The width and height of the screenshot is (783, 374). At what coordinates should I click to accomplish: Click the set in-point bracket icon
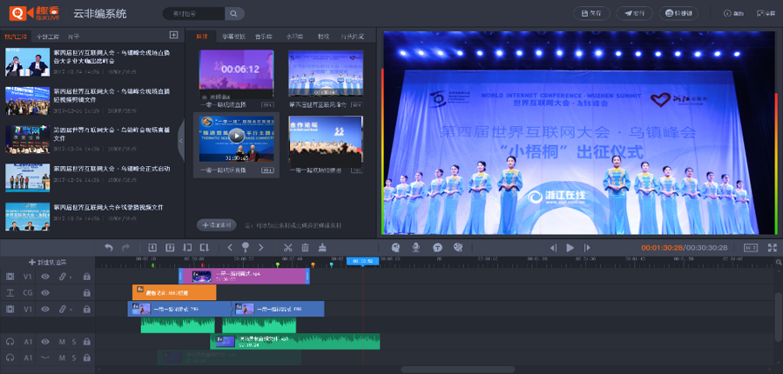point(152,247)
